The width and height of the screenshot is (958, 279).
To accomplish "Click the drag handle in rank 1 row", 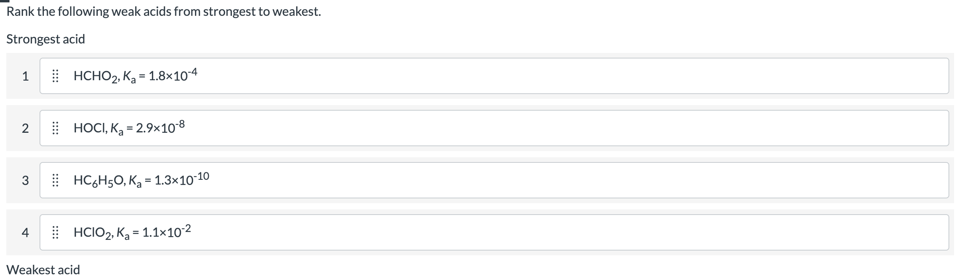I will coord(57,75).
